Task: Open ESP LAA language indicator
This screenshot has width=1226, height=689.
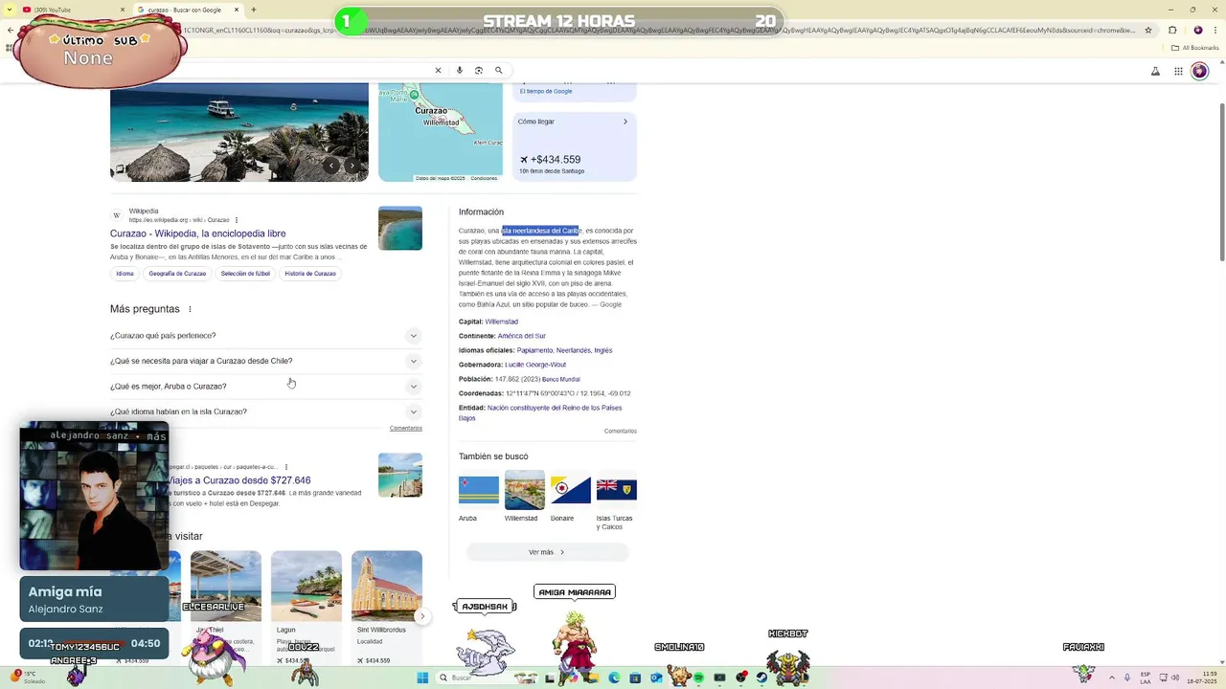Action: (x=1146, y=678)
